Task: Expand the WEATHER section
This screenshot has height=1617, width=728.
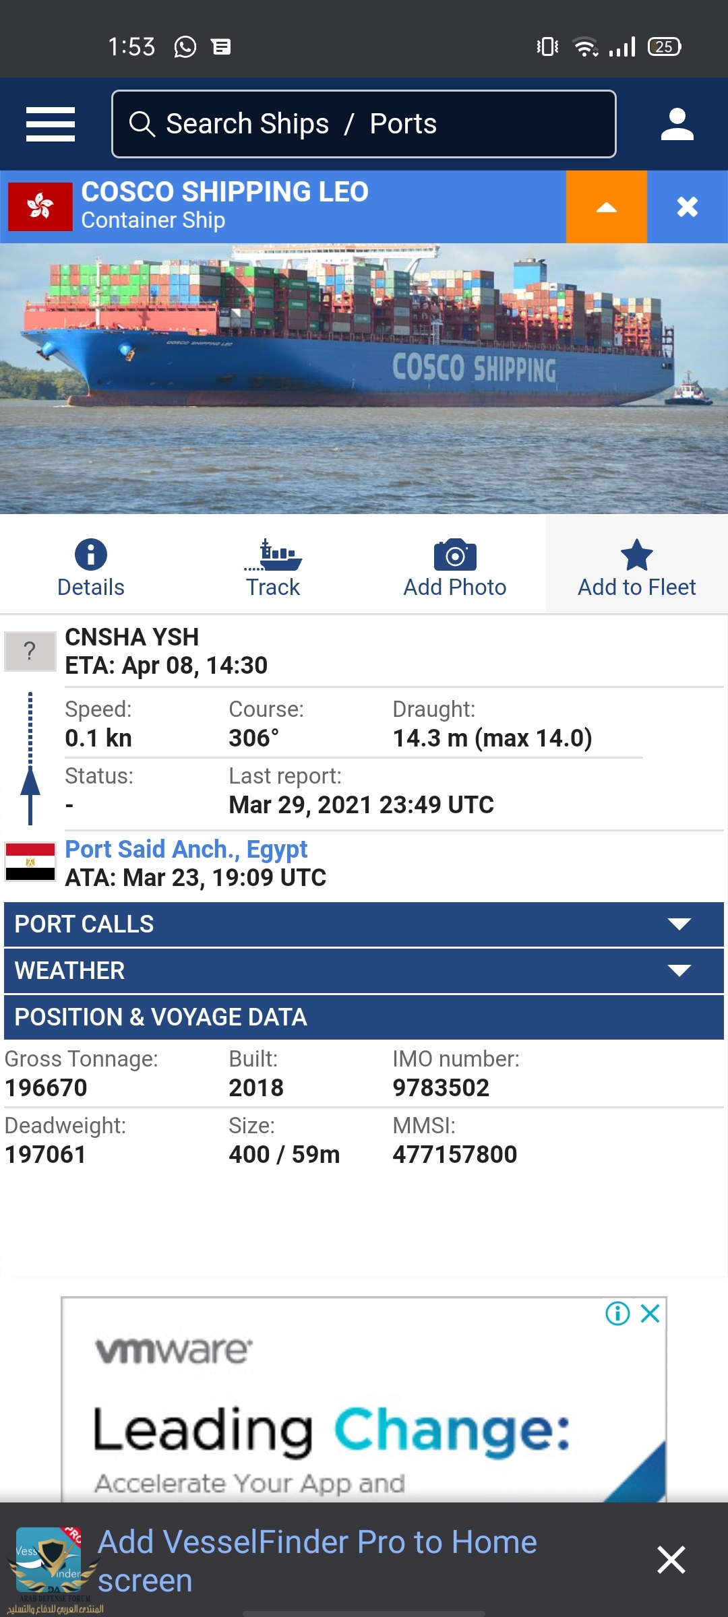Action: click(x=364, y=971)
